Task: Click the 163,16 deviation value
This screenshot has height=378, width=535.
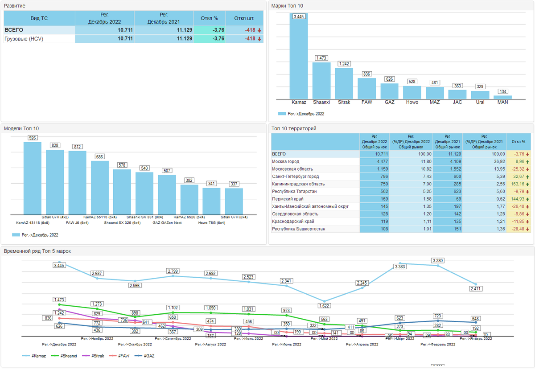Action: pos(518,184)
